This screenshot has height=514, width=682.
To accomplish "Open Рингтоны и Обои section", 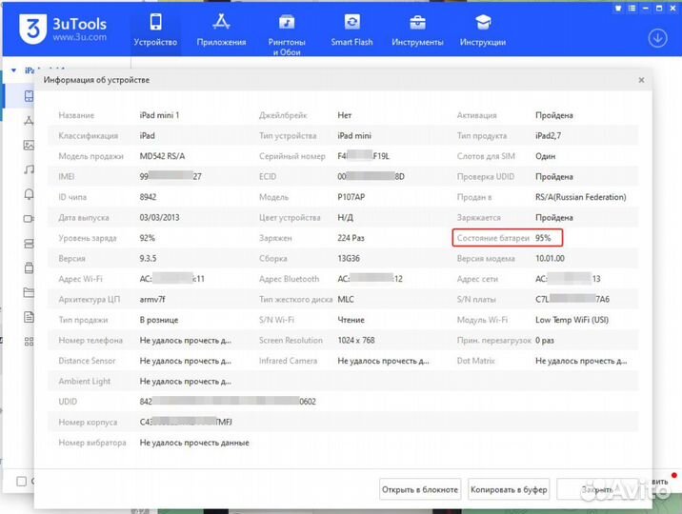I will (x=287, y=33).
